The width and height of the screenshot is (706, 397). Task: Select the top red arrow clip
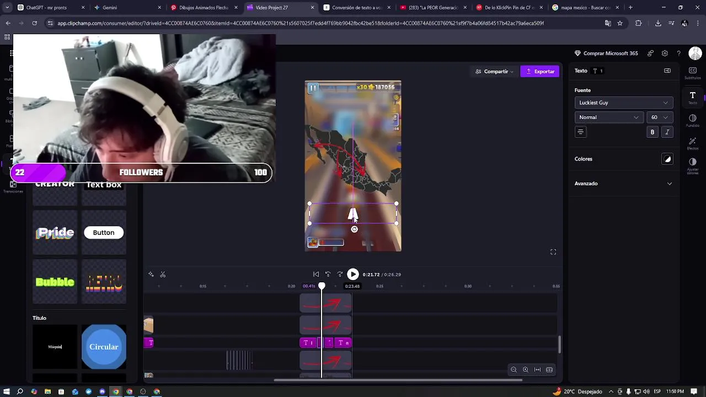click(x=325, y=303)
